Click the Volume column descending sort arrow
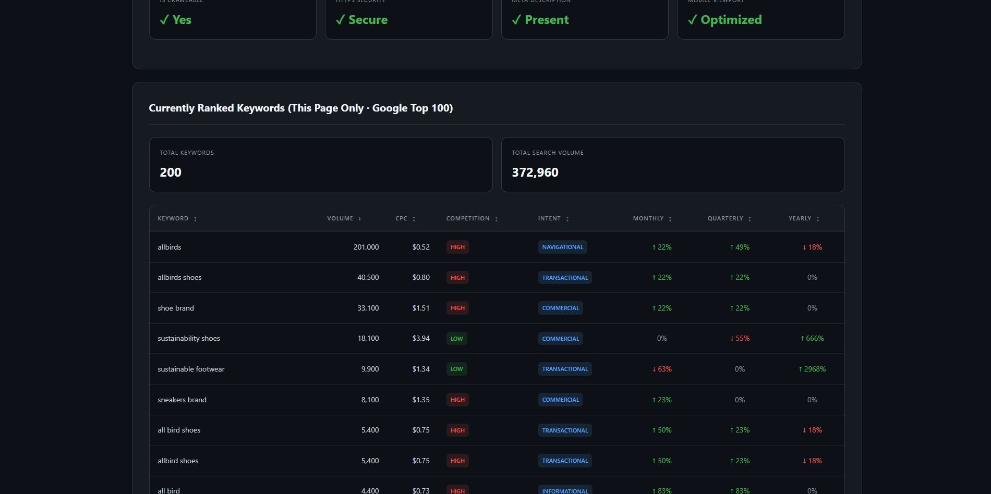 tap(359, 219)
